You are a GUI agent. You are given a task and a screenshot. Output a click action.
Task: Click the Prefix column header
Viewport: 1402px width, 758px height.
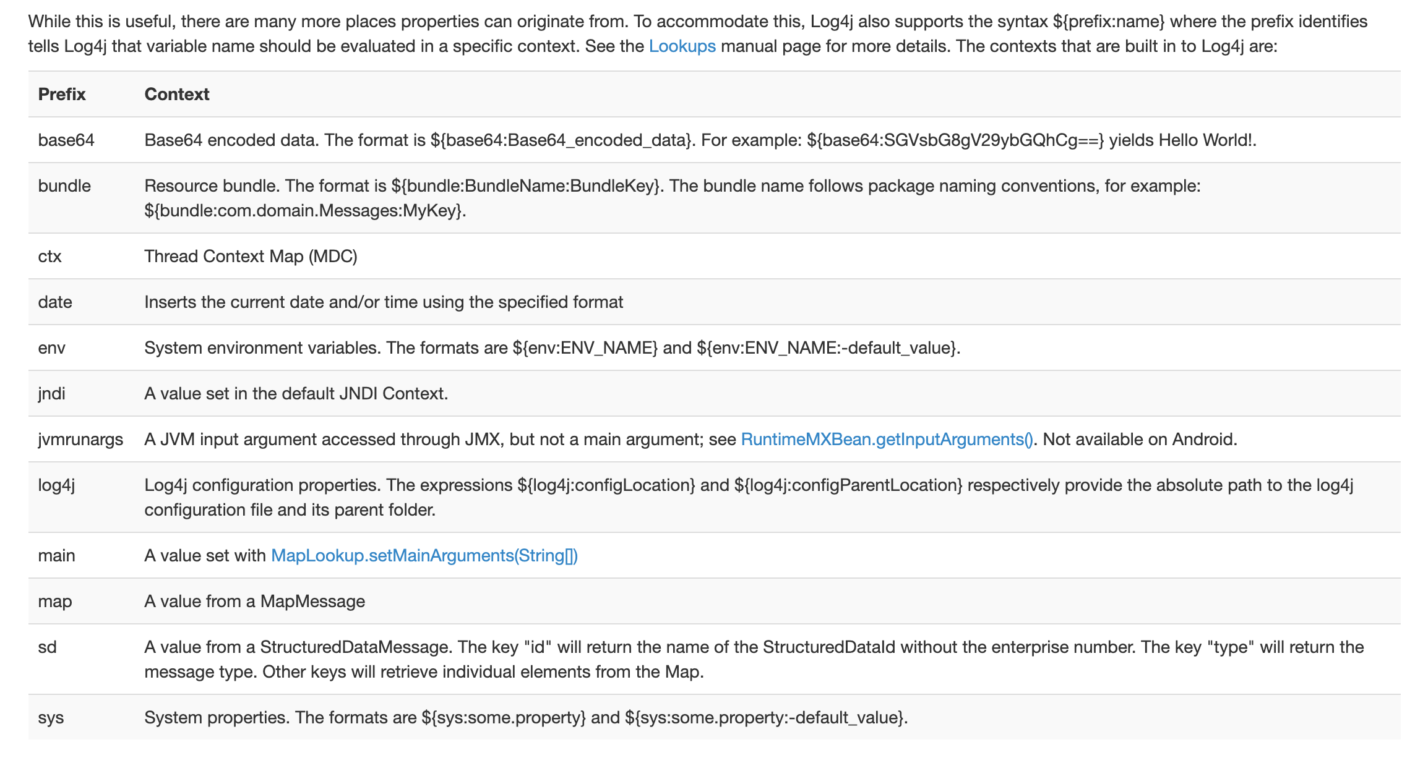tap(62, 94)
